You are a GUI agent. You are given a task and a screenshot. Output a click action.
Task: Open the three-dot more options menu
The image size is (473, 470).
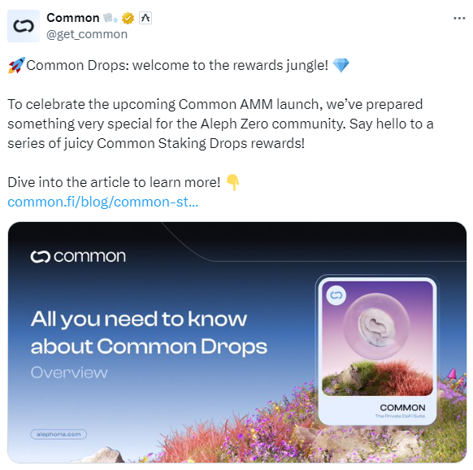coord(459,19)
